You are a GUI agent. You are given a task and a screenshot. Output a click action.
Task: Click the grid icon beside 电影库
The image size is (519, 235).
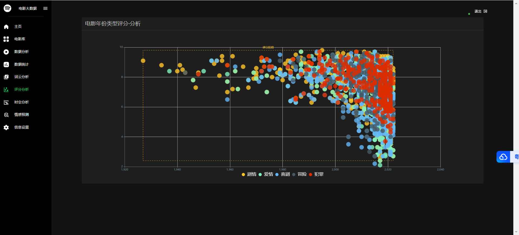click(x=6, y=39)
